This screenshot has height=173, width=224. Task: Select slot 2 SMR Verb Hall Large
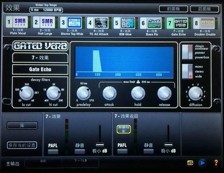[44, 22]
